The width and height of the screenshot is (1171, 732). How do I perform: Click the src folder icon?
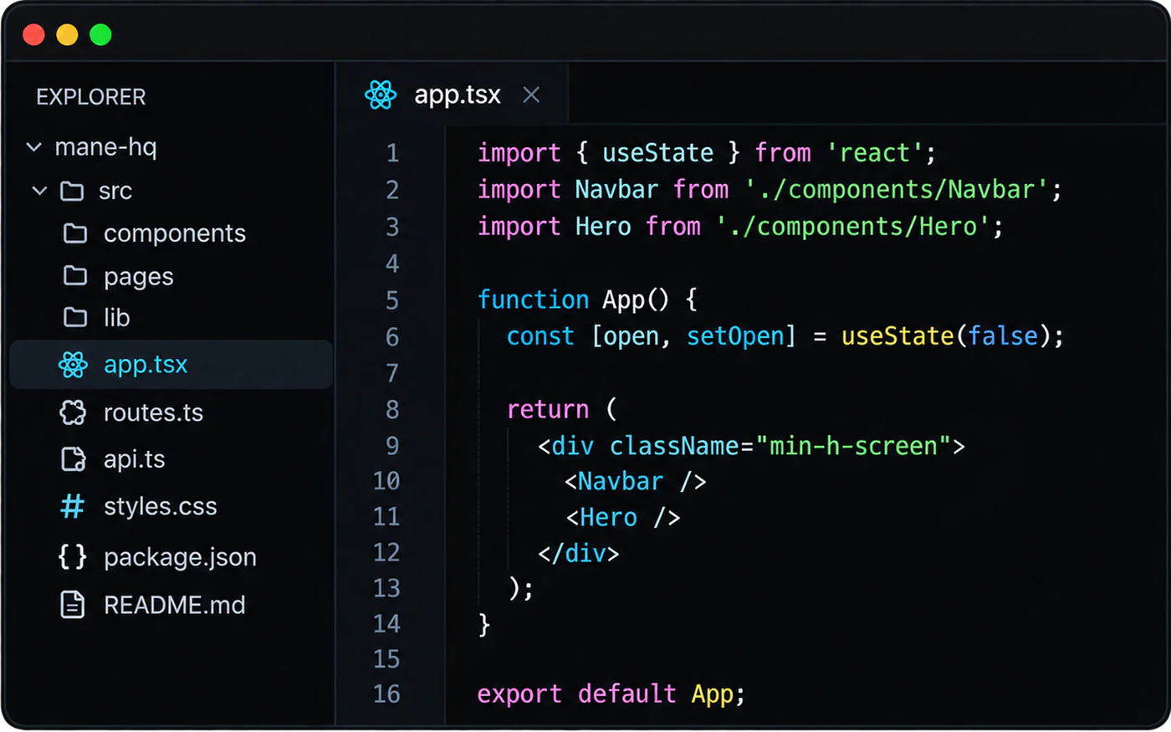pos(72,191)
